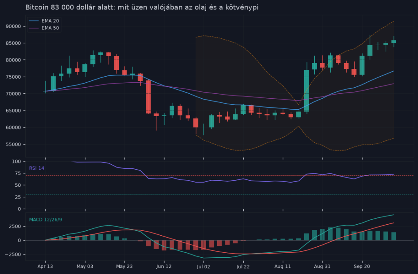Select the "Jun 12" date label
This screenshot has width=418, height=274.
164,266
